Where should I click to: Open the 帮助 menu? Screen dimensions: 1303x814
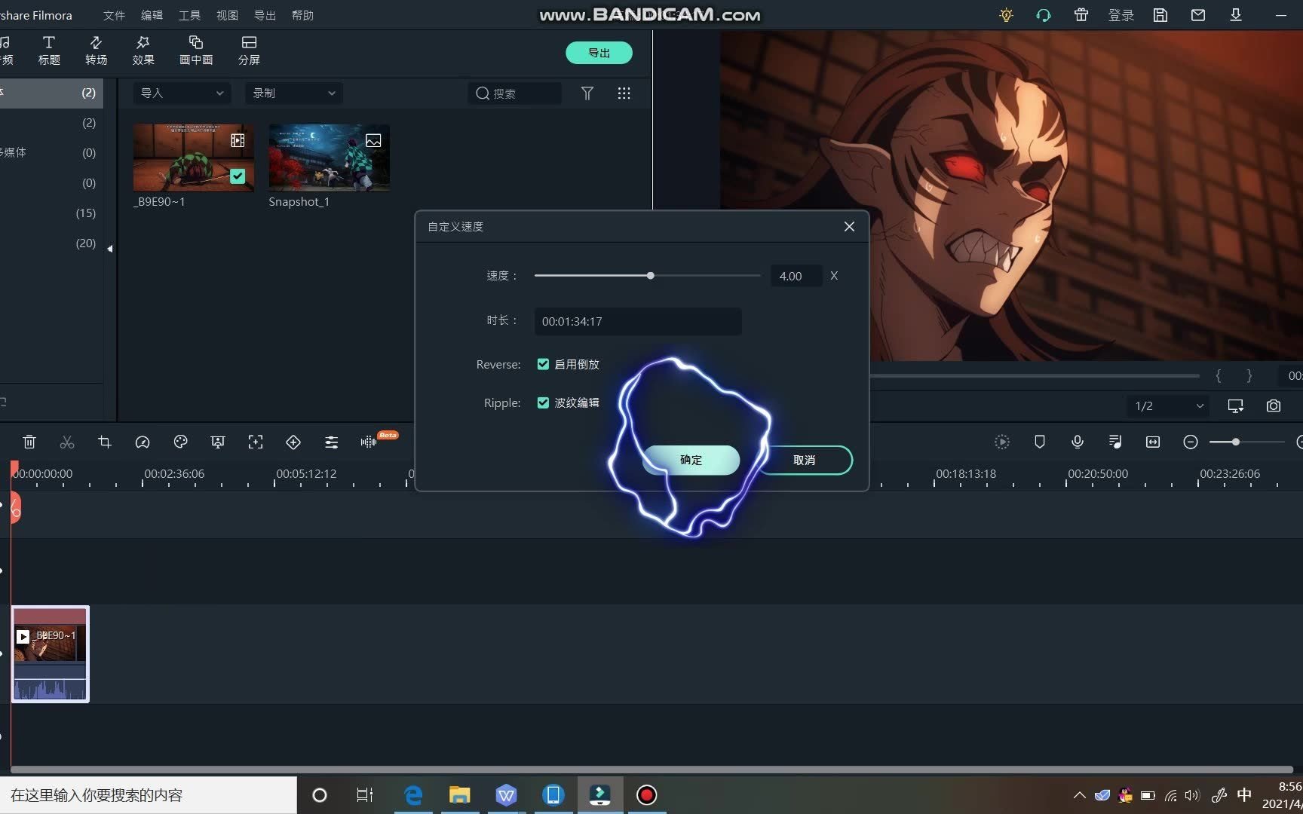[302, 15]
